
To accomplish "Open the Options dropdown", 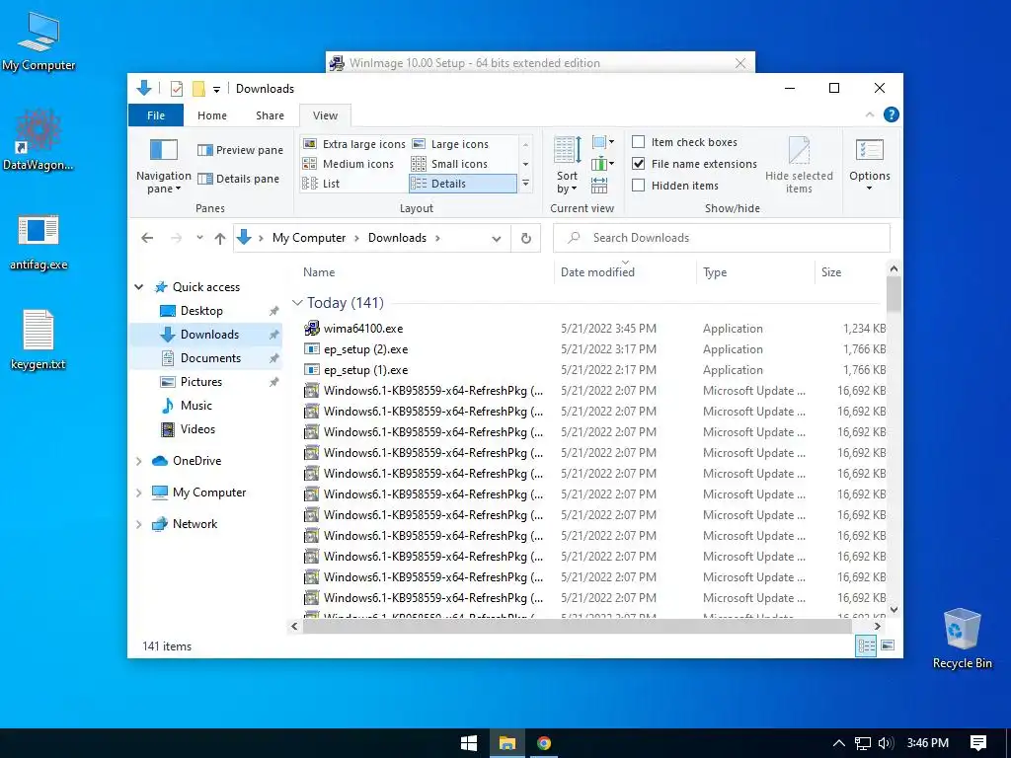I will point(869,165).
